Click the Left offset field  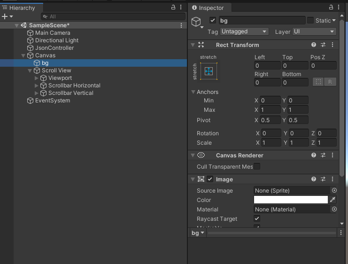pos(267,65)
